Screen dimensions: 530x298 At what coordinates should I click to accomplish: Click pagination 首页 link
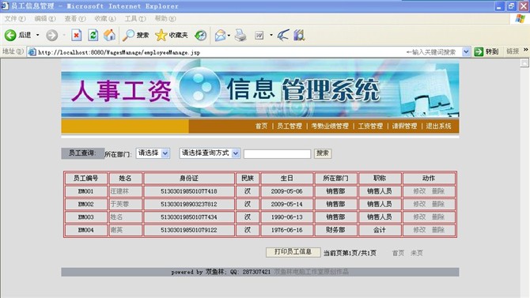[x=398, y=253]
